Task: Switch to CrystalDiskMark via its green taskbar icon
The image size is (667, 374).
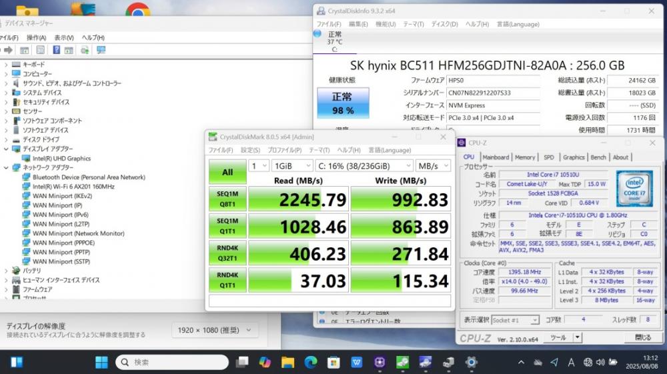Action: click(402, 362)
